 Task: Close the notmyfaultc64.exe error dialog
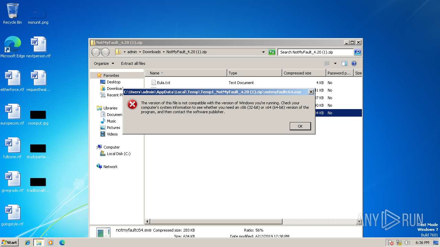pyautogui.click(x=311, y=92)
